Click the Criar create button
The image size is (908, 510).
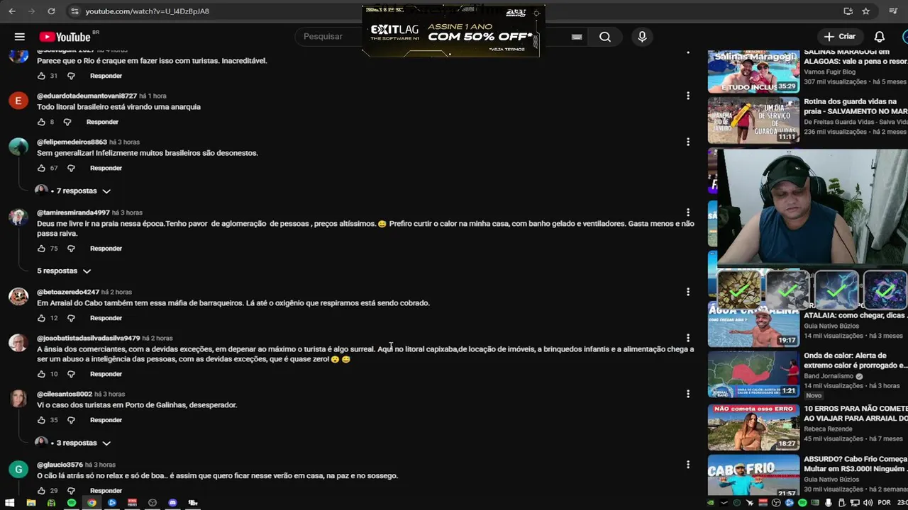[x=840, y=37]
